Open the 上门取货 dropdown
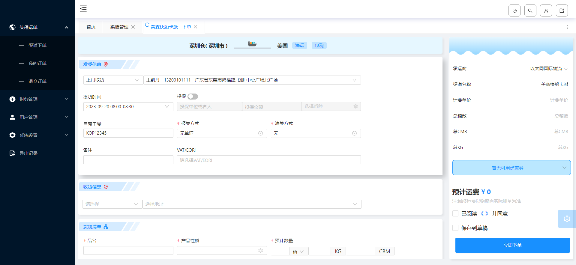 (113, 80)
